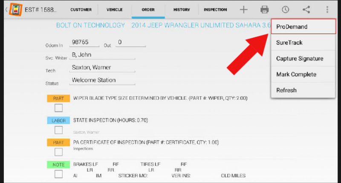The height and width of the screenshot is (183, 341).
Task: Check the Wiper Blade part checkbox
Action: point(58,108)
